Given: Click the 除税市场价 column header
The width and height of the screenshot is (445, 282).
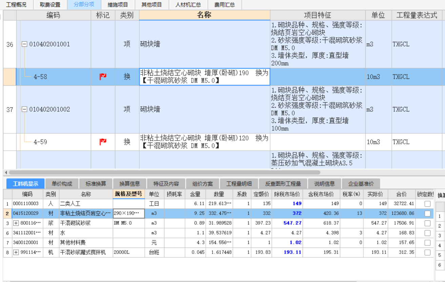Looking at the screenshot, I should (x=287, y=194).
